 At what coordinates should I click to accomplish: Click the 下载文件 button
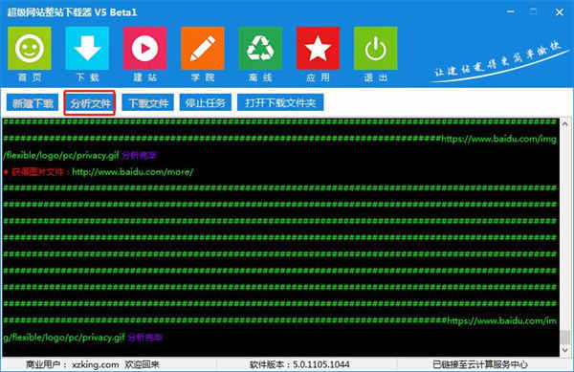point(148,102)
